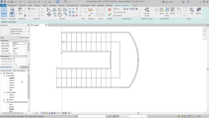Open the View ribbon tab
The image size is (209, 118).
(93, 6)
